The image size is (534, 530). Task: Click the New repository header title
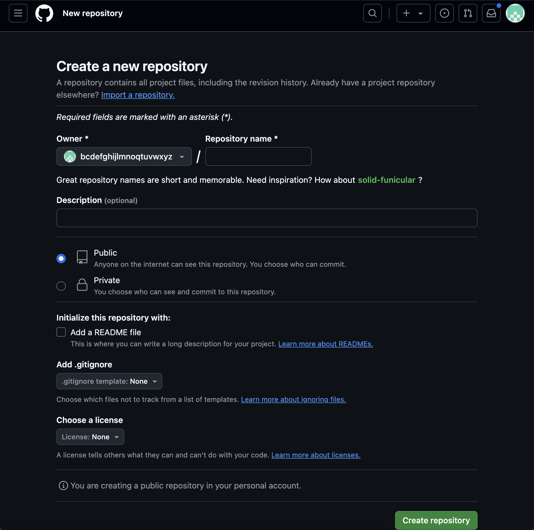point(93,13)
